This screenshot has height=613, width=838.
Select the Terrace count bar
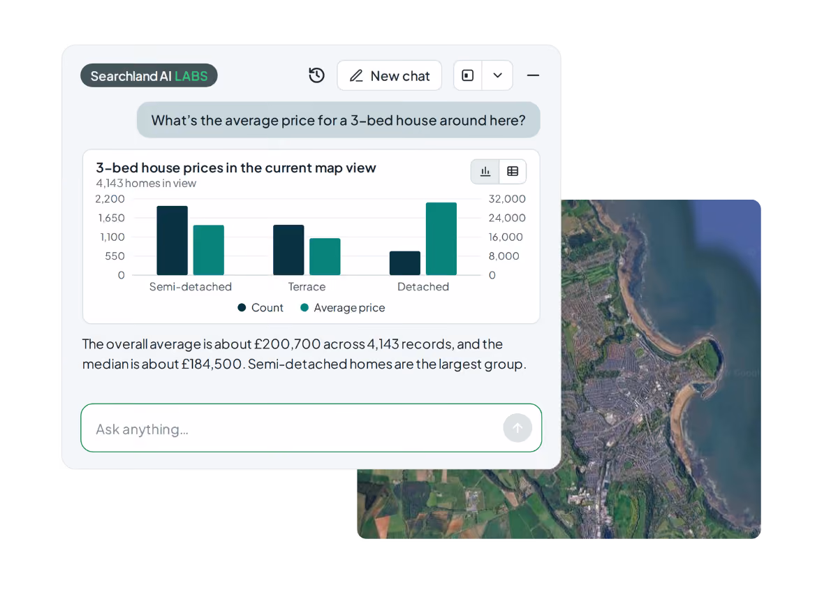click(288, 250)
